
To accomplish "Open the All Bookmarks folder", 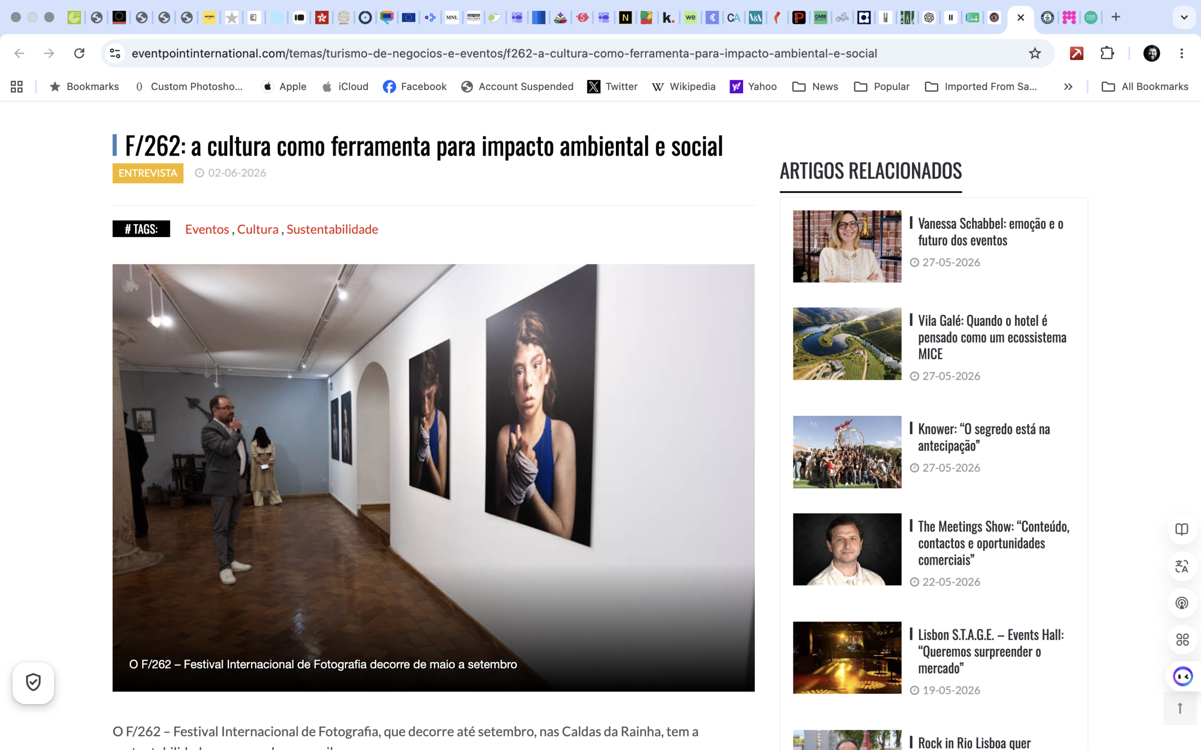I will [x=1145, y=87].
